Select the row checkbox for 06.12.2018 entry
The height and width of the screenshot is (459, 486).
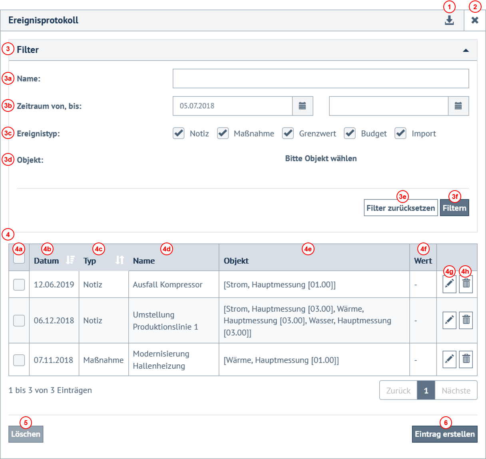pos(19,320)
